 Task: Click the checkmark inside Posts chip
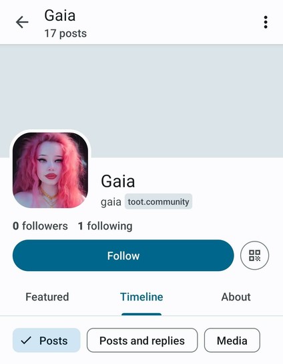click(26, 341)
